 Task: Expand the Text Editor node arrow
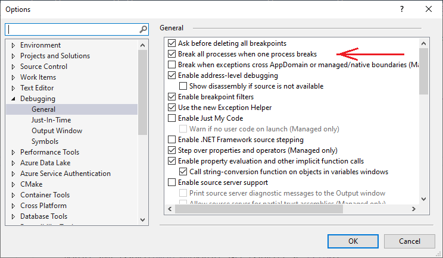pos(14,88)
